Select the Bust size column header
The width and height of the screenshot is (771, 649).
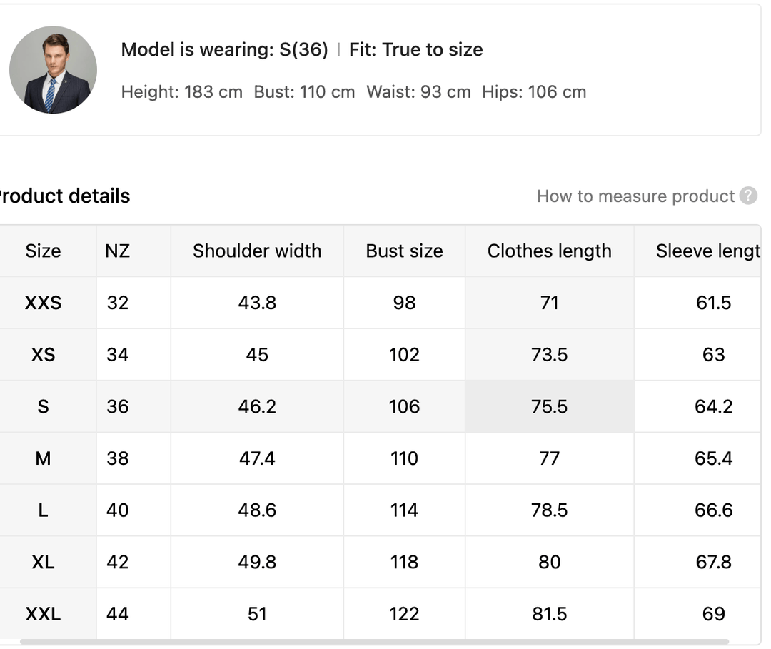click(404, 251)
